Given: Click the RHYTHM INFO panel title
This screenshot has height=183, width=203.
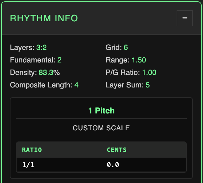Looking at the screenshot, I should click(x=44, y=18).
